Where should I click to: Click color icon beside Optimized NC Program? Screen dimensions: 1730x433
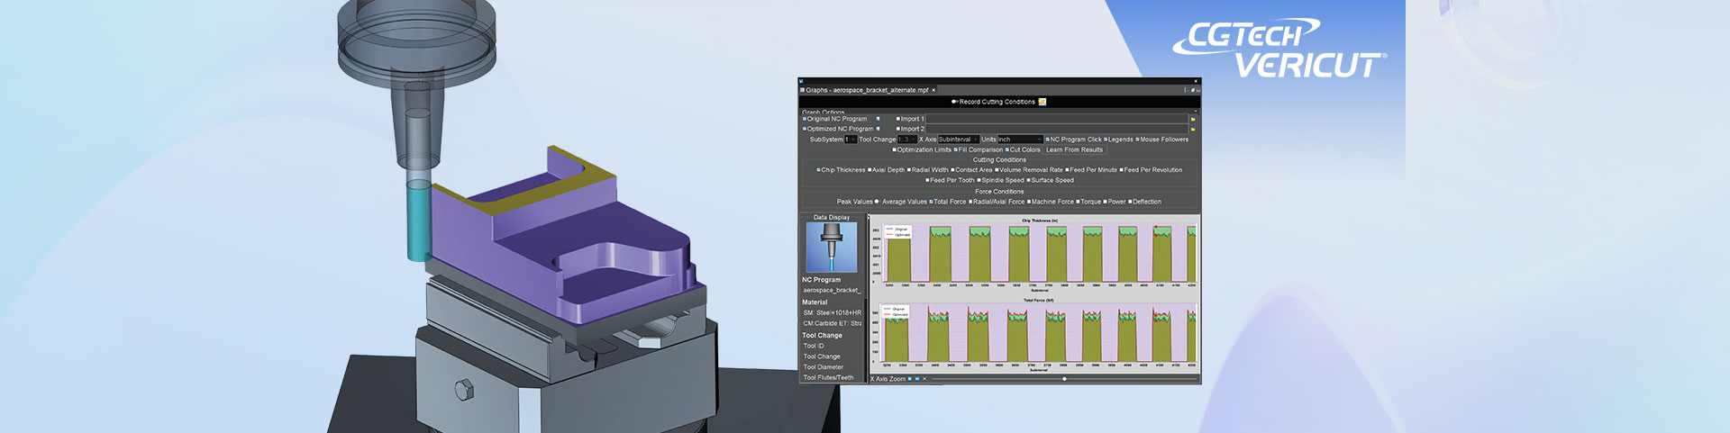tap(878, 129)
